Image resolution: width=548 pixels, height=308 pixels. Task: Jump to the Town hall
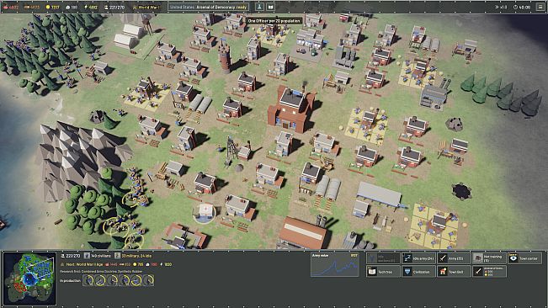point(454,271)
